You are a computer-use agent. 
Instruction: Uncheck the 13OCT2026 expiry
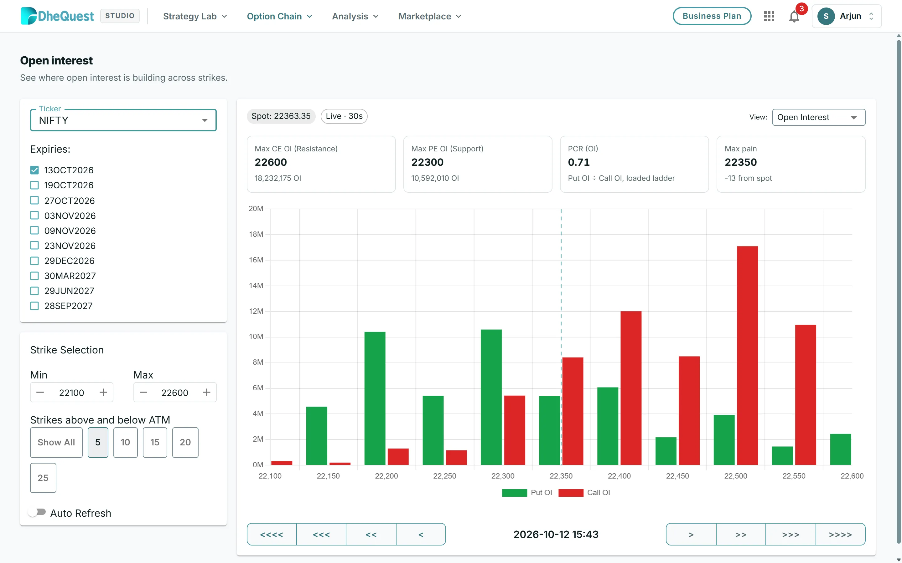(34, 170)
